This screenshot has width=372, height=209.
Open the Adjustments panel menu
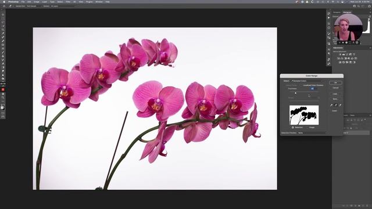coord(370,48)
